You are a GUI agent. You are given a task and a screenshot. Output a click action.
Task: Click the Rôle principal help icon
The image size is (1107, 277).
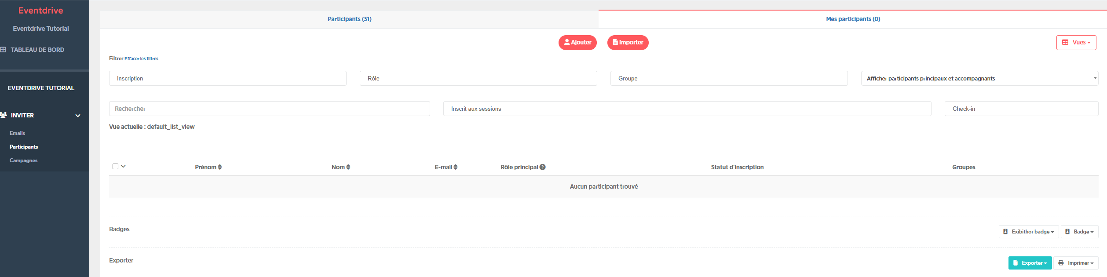[543, 167]
